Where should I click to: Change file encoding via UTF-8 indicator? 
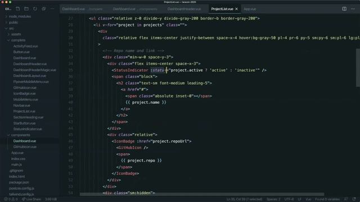pos(289,199)
